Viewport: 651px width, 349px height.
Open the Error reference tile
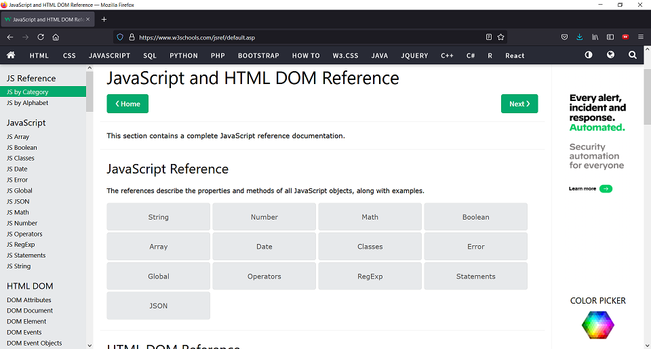point(476,247)
